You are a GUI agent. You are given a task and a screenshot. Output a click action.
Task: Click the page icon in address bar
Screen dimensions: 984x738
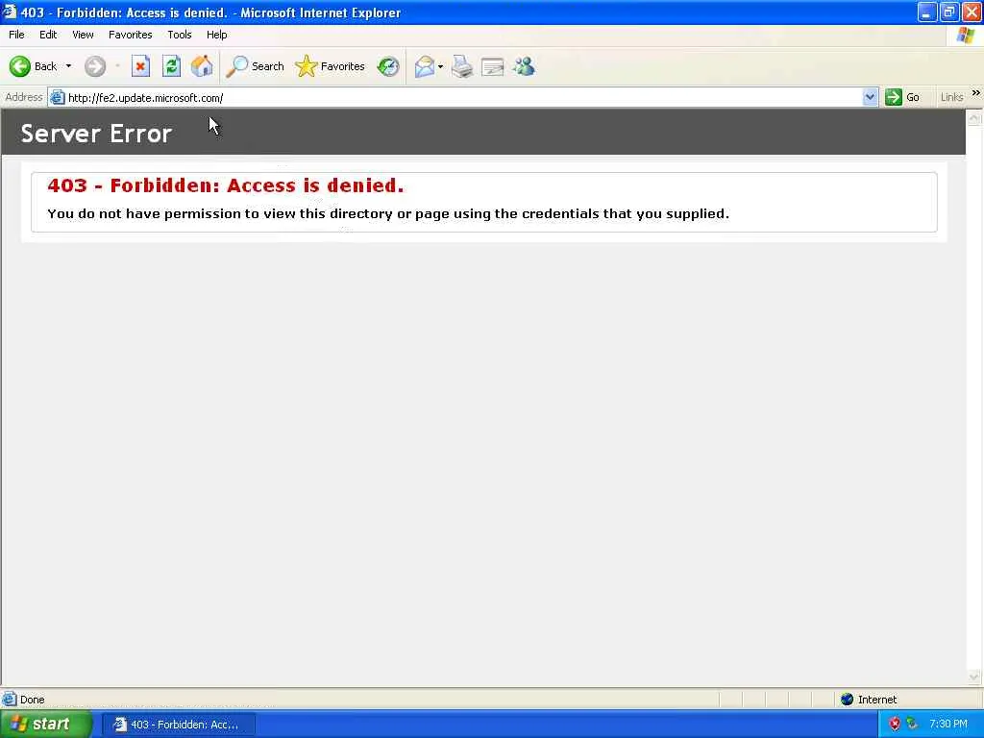pyautogui.click(x=57, y=97)
